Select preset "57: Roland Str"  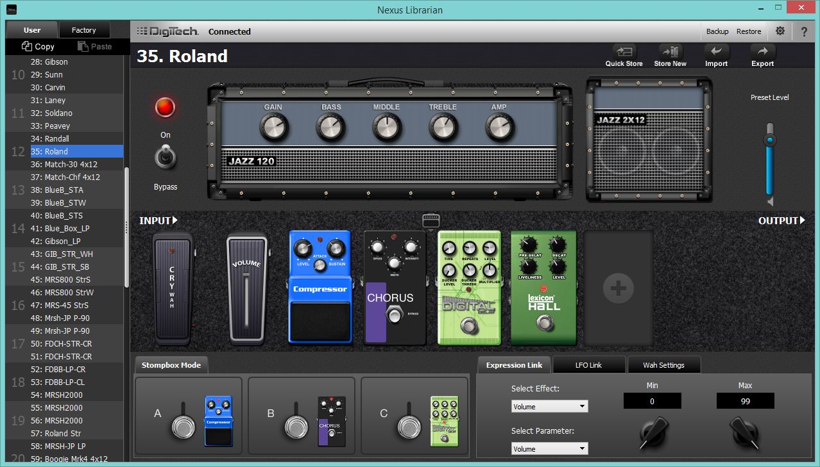pos(76,433)
